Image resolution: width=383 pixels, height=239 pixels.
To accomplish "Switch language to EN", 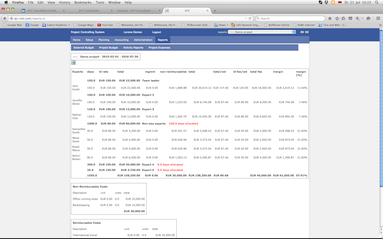I will click(x=302, y=32).
